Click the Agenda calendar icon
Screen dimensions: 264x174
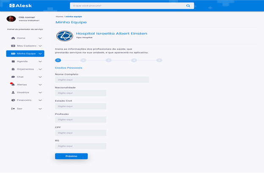click(x=13, y=61)
